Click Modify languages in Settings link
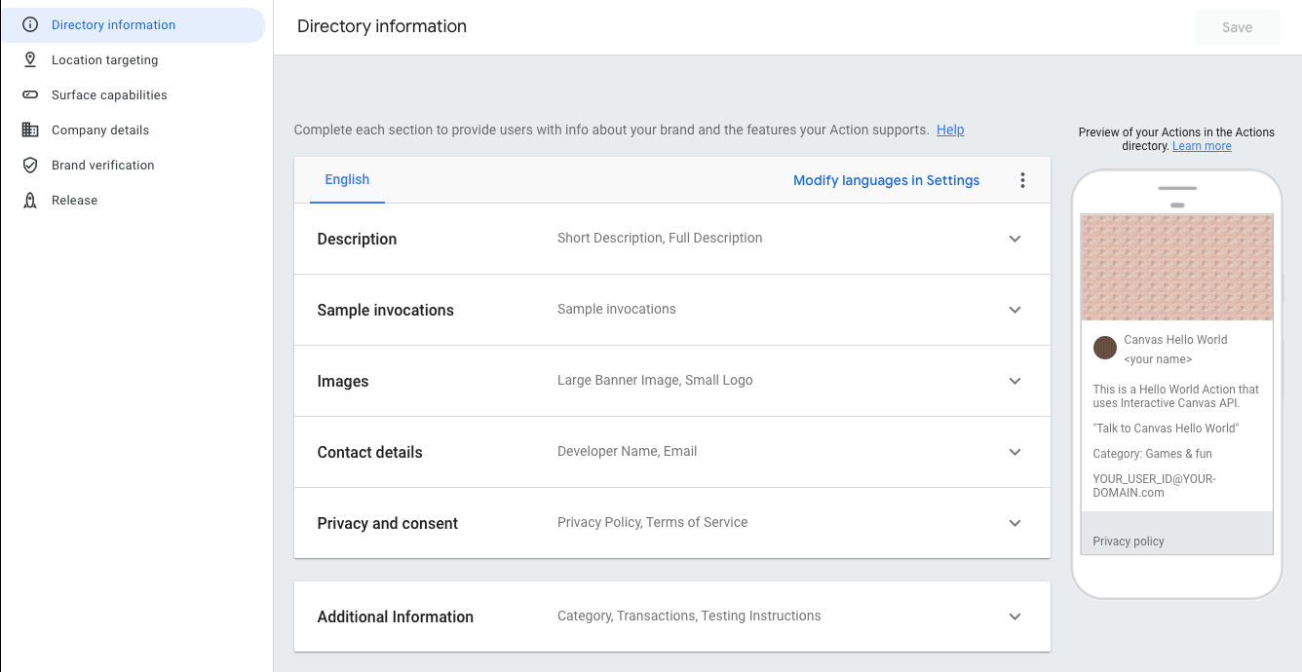1302x672 pixels. [x=886, y=180]
